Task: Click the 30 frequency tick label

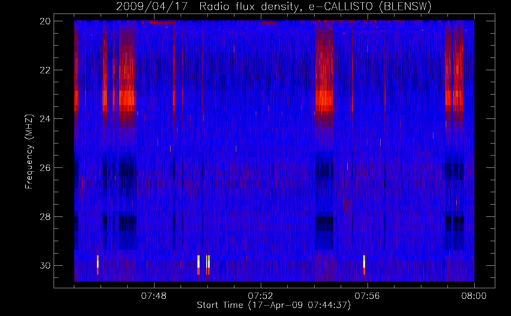Action: tap(45, 266)
